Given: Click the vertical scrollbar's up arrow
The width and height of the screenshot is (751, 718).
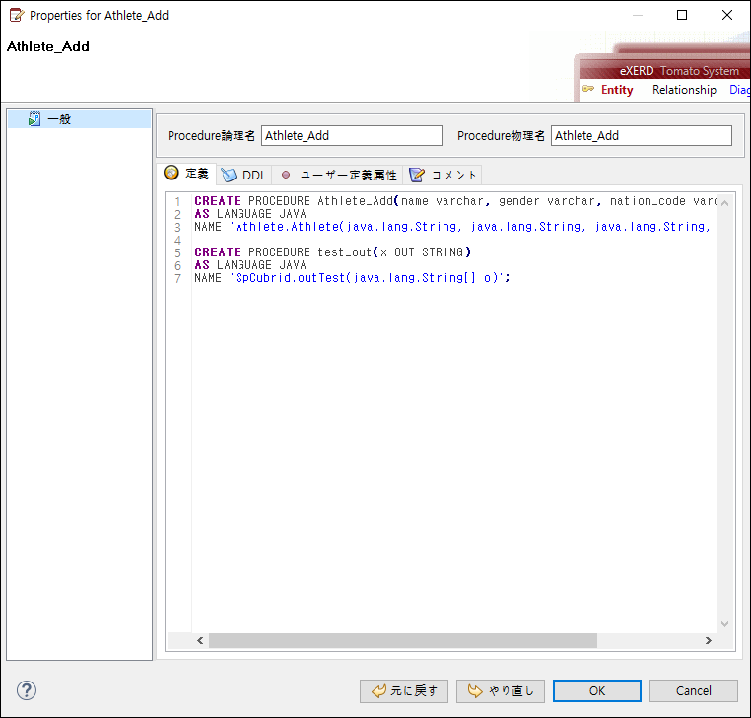Looking at the screenshot, I should [x=724, y=203].
